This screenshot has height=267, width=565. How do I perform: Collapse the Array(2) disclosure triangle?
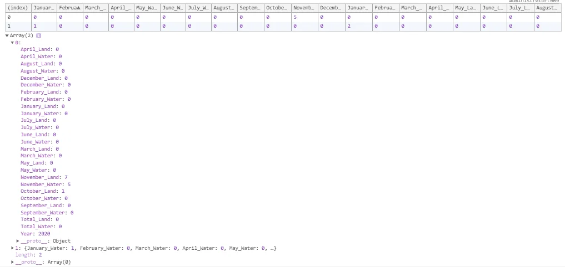[7, 35]
